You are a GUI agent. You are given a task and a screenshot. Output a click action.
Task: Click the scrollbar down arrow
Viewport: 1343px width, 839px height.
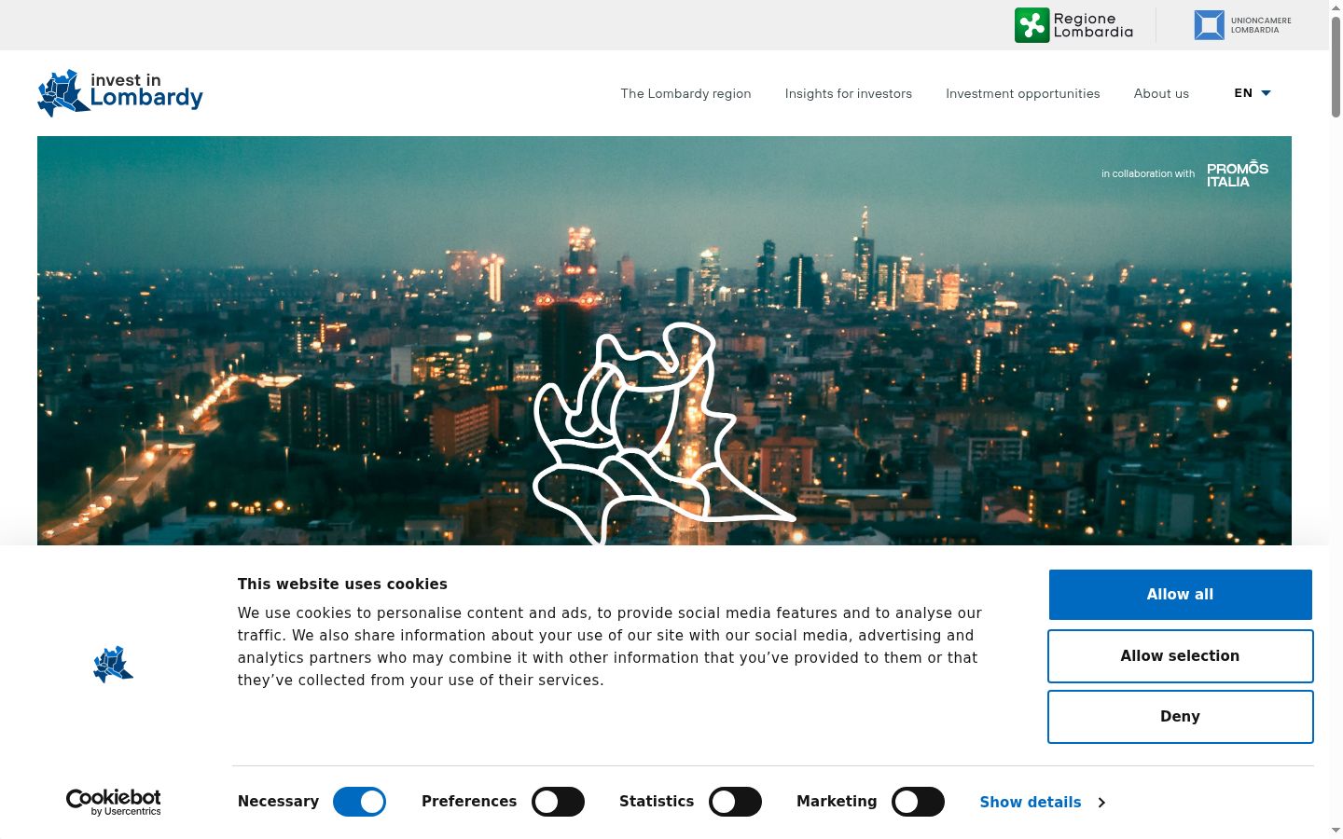(x=1336, y=831)
